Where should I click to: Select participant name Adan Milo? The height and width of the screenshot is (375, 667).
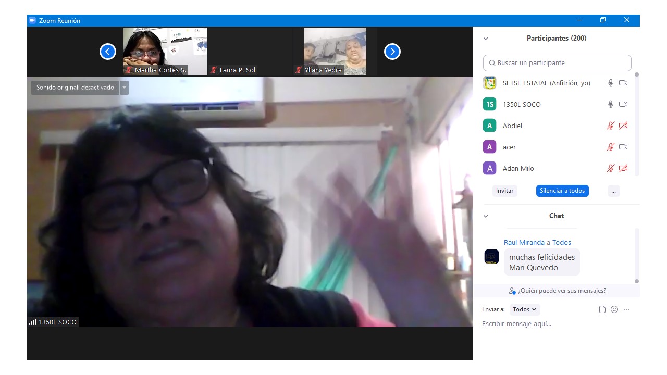click(x=518, y=168)
